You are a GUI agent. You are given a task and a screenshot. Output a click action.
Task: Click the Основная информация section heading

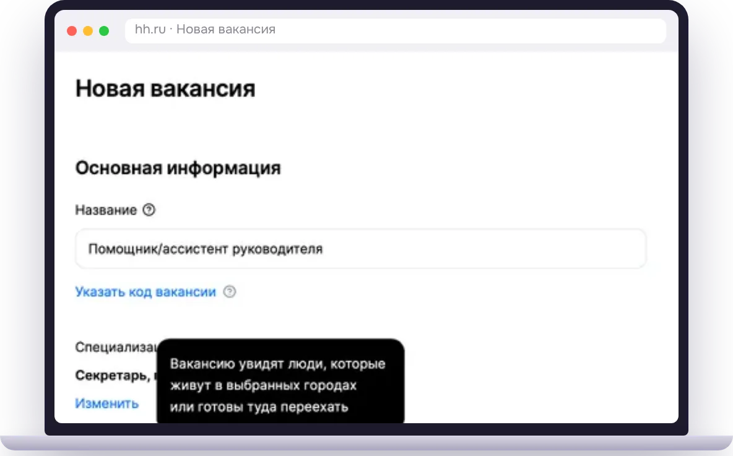(178, 168)
